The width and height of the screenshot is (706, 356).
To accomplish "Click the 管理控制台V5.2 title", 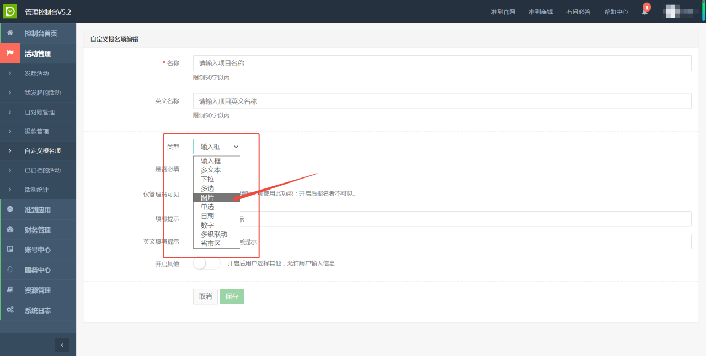I will [x=48, y=12].
